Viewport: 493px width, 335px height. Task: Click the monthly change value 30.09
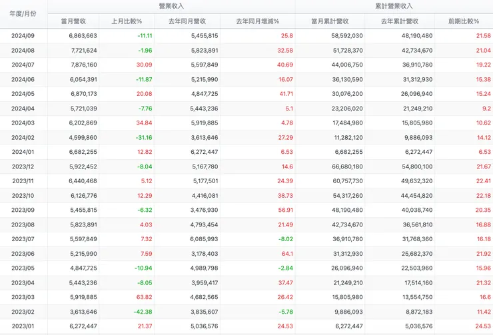145,65
